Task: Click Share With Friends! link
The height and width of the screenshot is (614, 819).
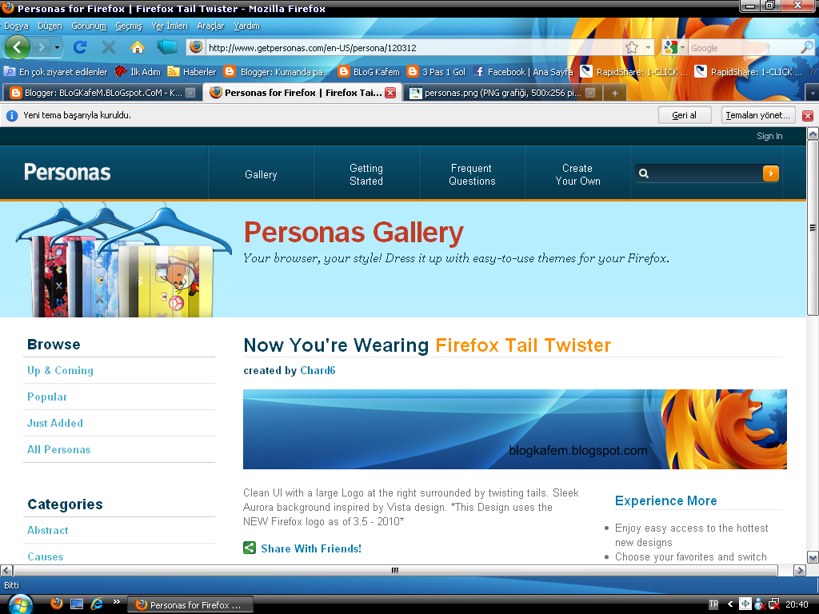Action: tap(311, 548)
